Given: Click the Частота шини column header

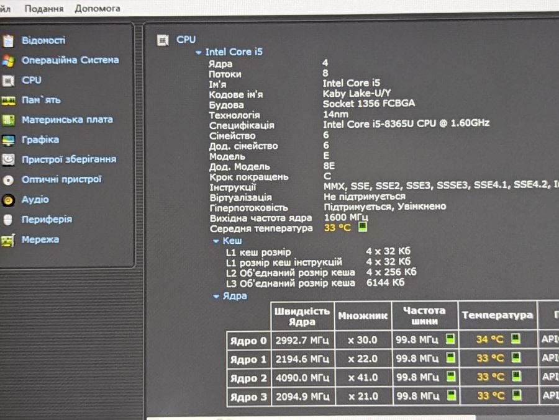Looking at the screenshot, I should pyautogui.click(x=424, y=316).
